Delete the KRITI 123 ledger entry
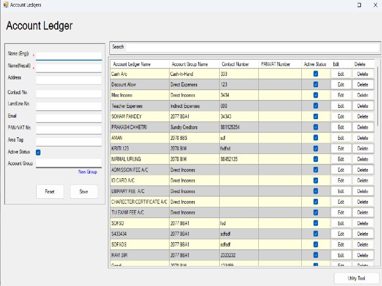Screen dimensions: 382x286 click(362, 149)
